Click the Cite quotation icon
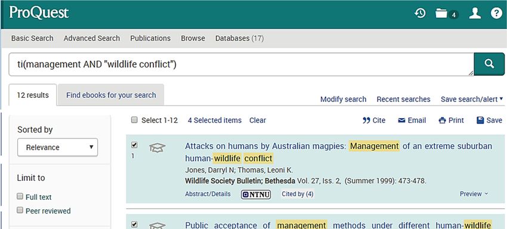The width and height of the screenshot is (507, 229). pos(366,120)
